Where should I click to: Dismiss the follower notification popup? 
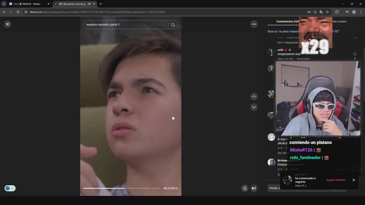(x=354, y=180)
